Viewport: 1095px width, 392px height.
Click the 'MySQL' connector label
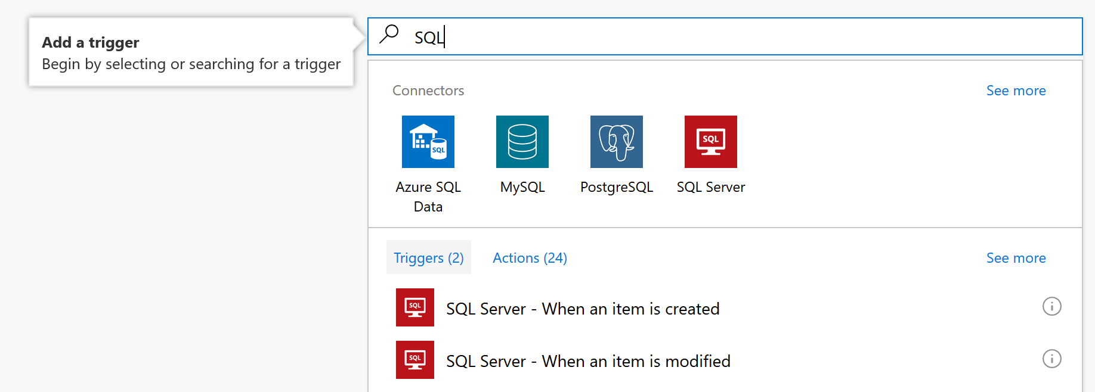point(522,187)
